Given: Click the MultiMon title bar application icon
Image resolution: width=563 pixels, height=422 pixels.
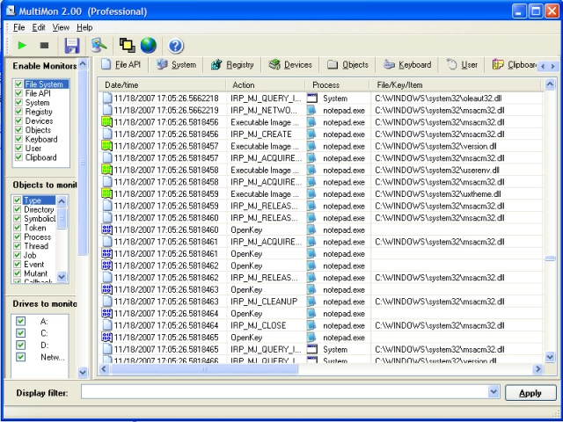Looking at the screenshot, I should 11,11.
